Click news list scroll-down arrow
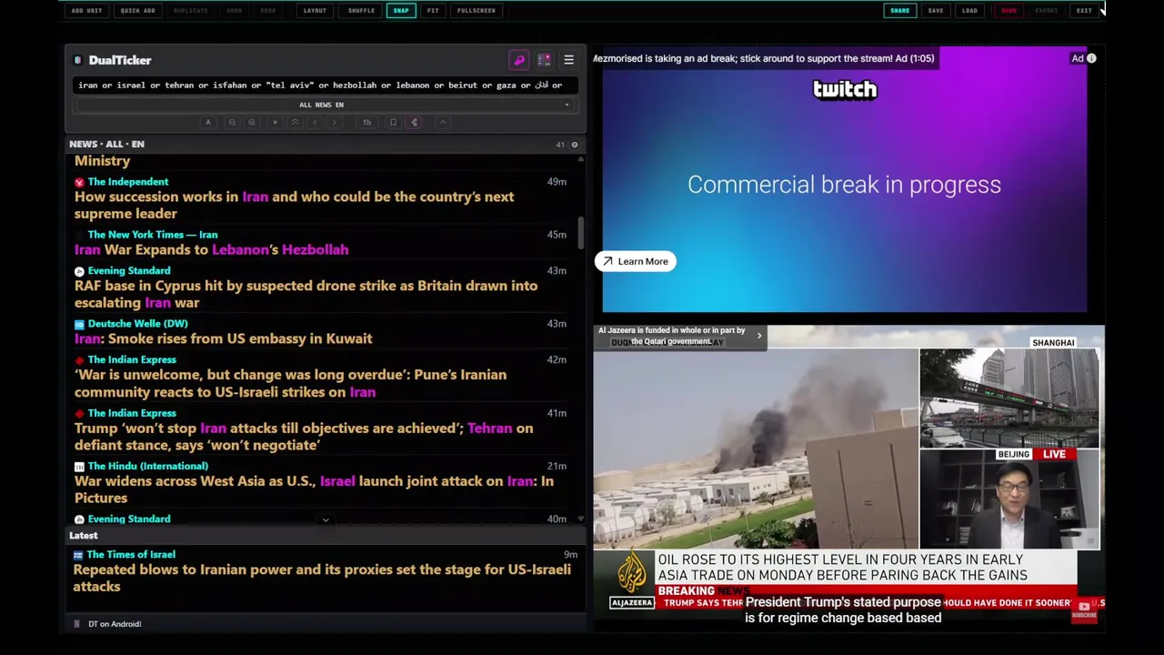This screenshot has height=655, width=1164. [x=580, y=519]
